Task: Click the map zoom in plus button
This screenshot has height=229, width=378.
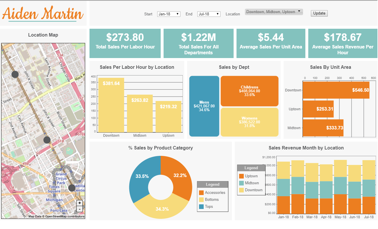Action: (80, 203)
